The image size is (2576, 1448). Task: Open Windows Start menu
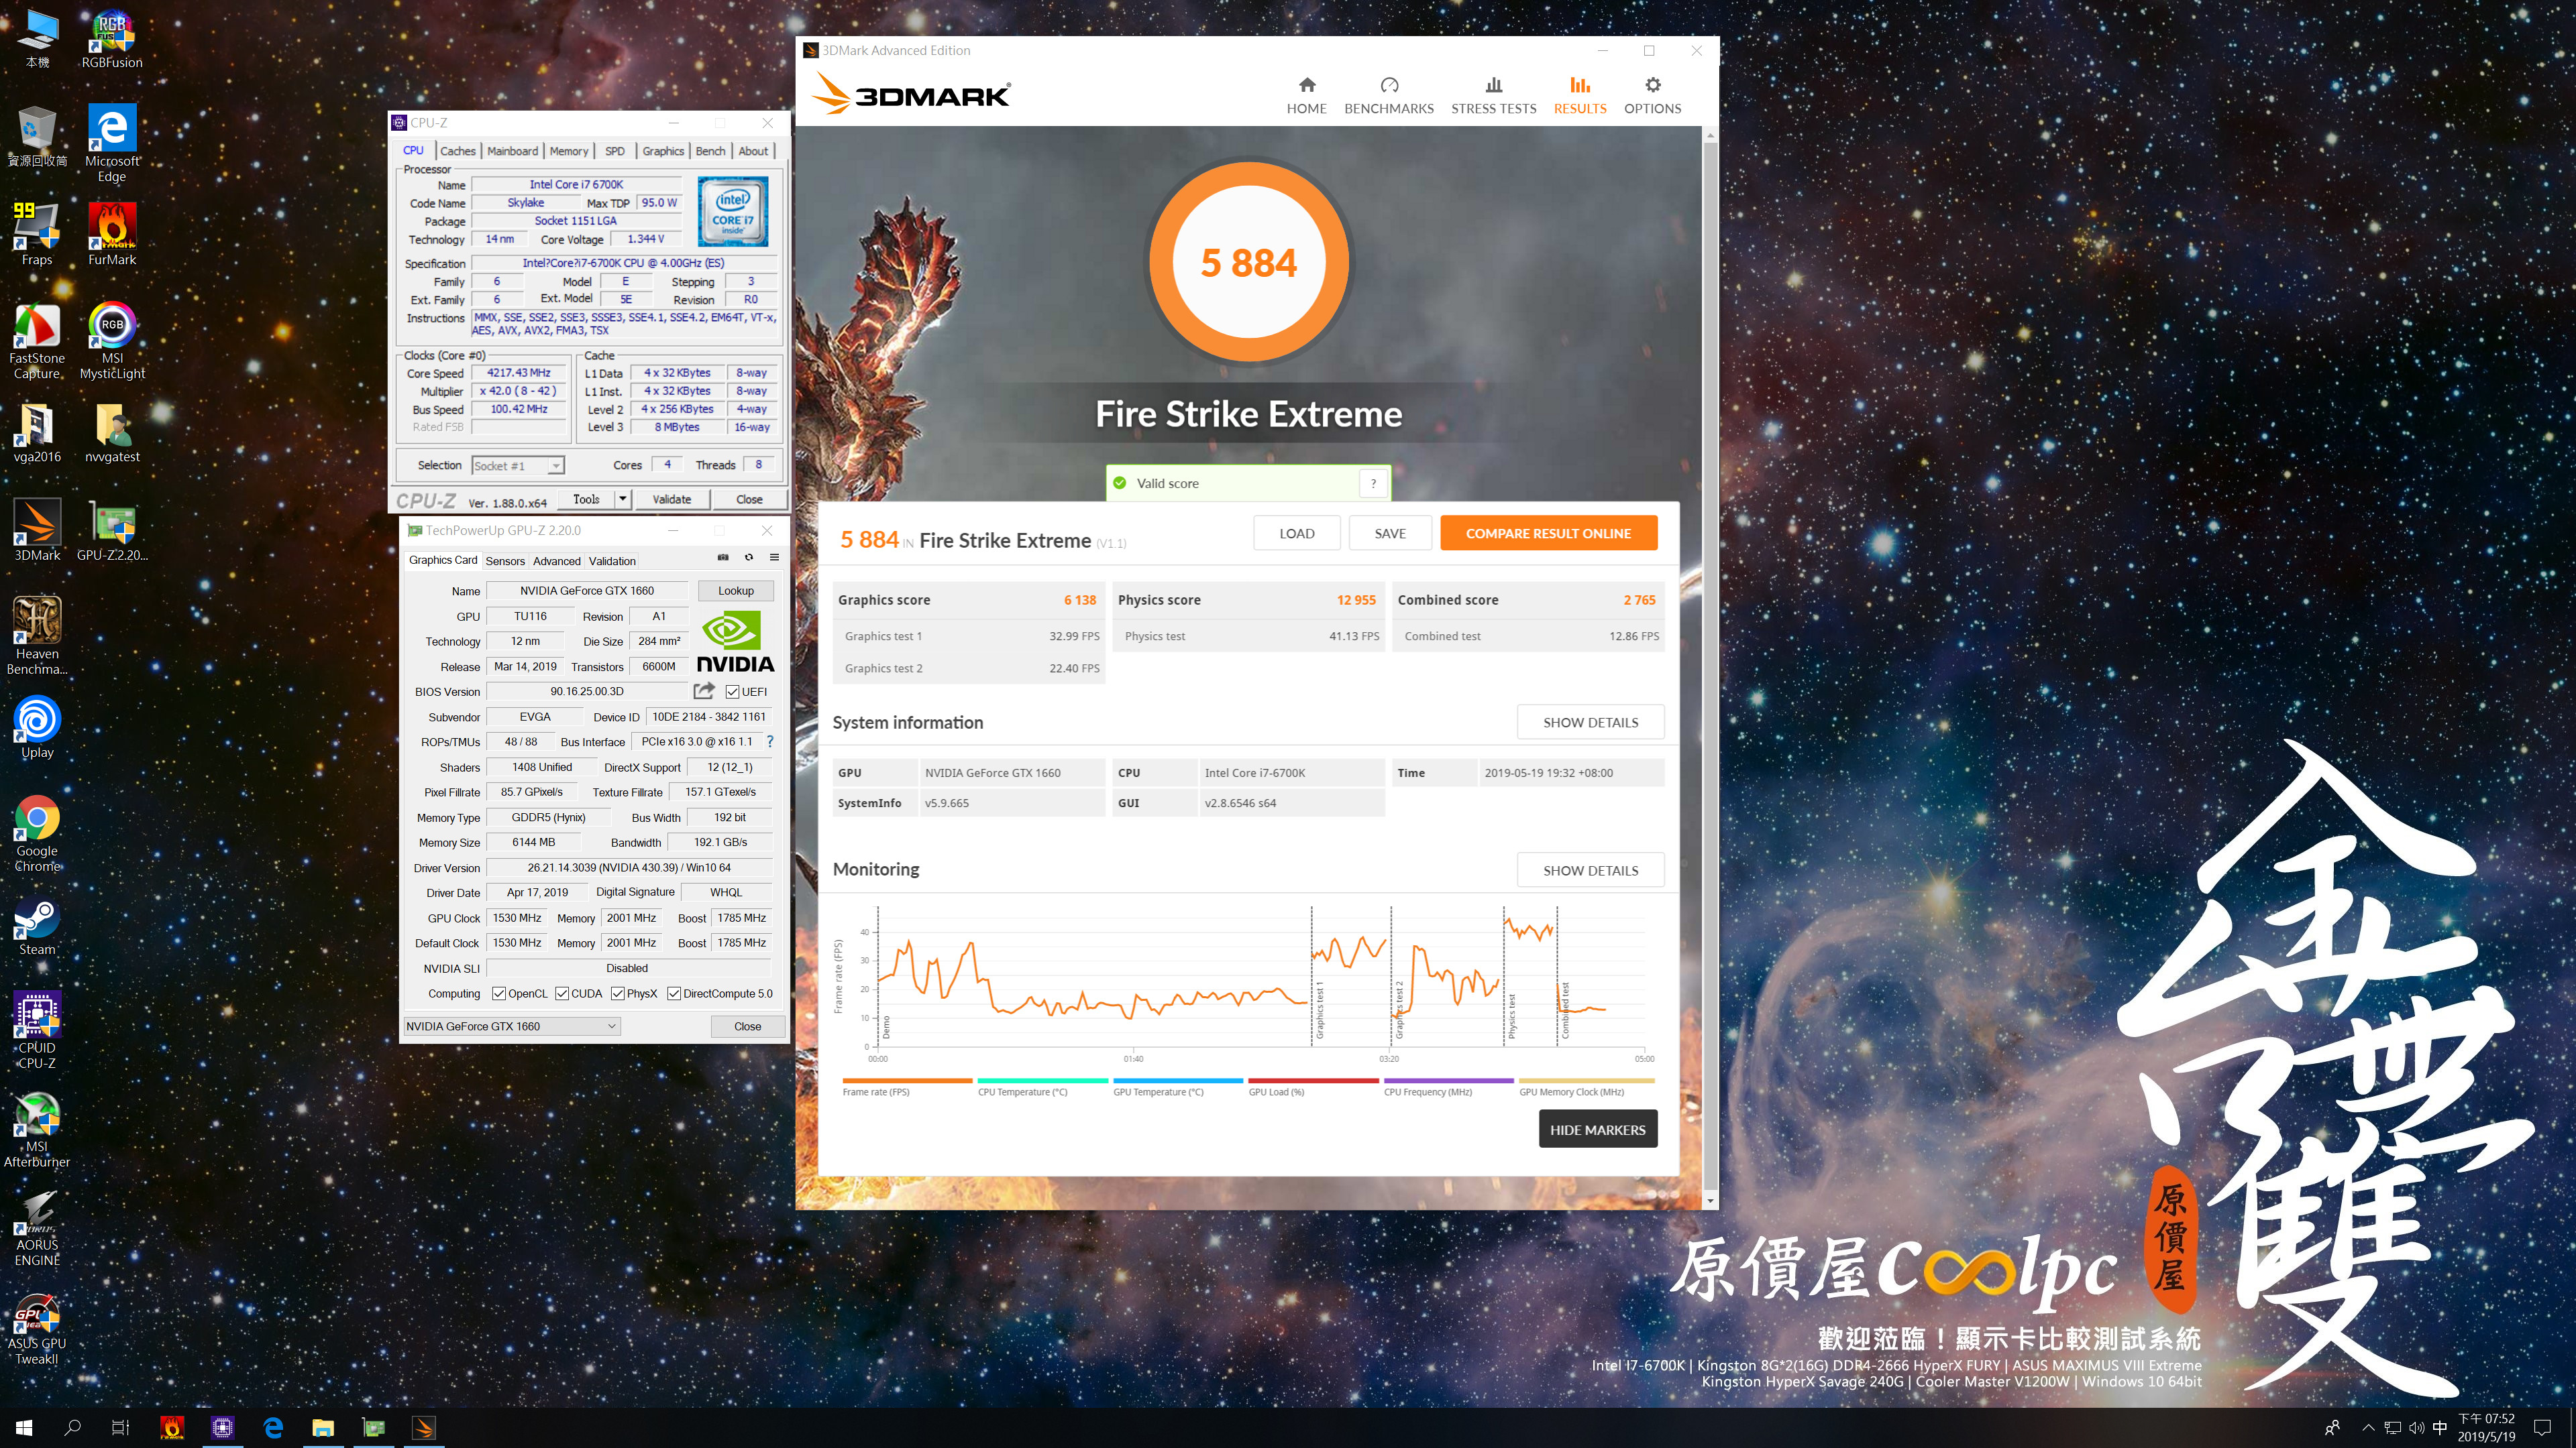point(24,1427)
